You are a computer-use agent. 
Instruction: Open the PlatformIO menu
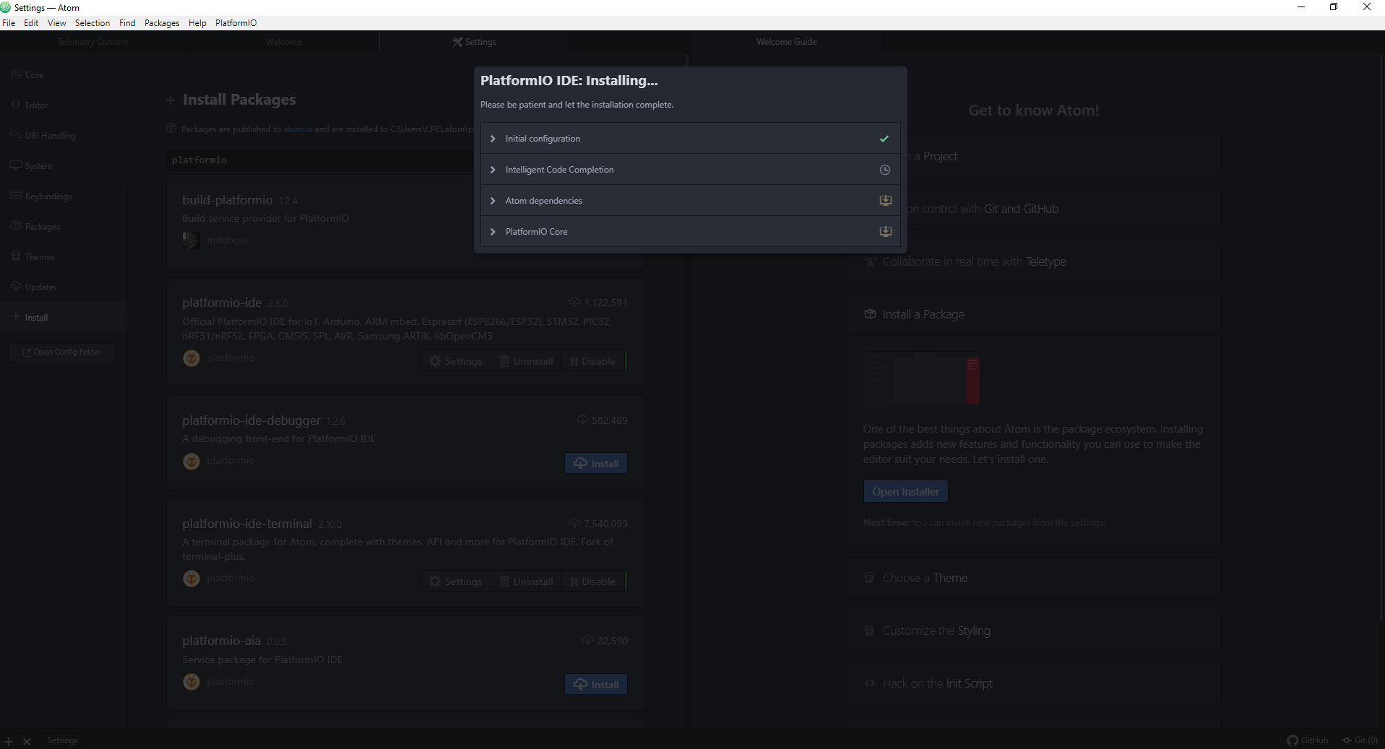(x=236, y=23)
